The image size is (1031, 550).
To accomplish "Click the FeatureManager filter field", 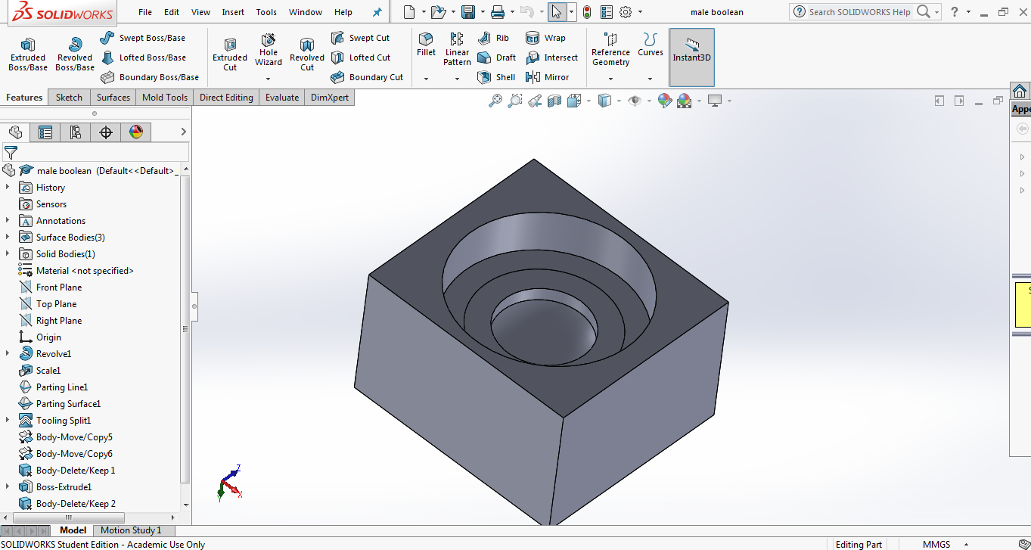I will pos(94,153).
